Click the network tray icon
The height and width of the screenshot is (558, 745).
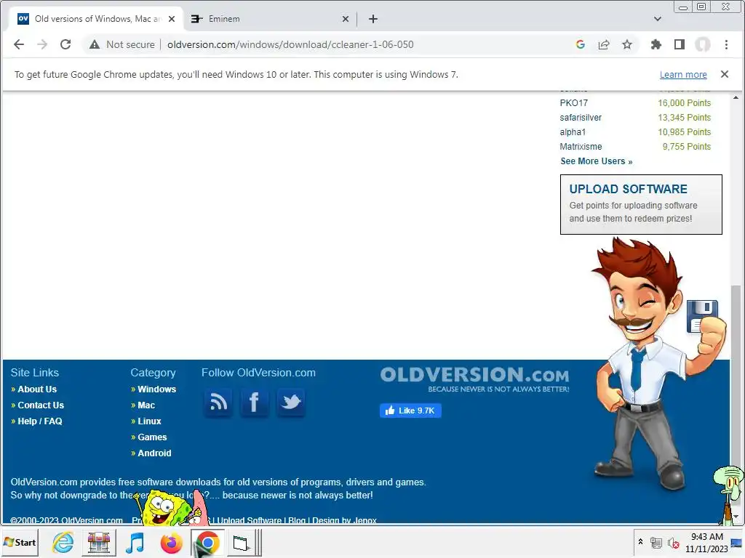tap(656, 543)
